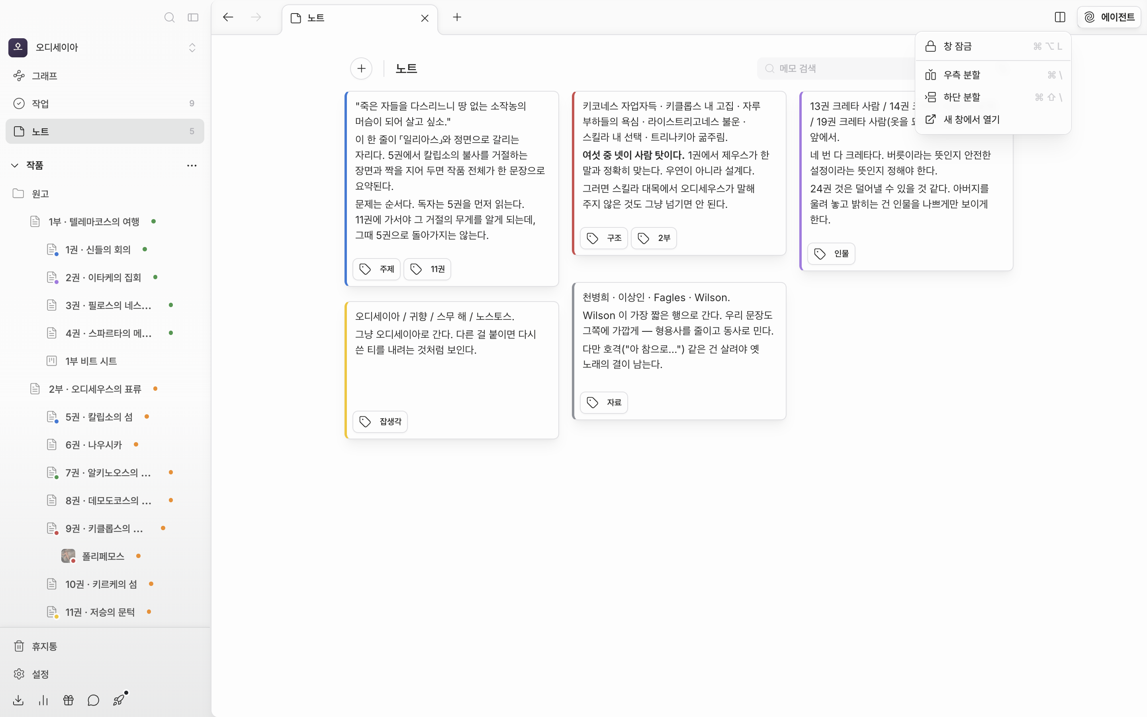Open 2권 · 이타케의 집회
The image size is (1147, 717).
pos(103,277)
